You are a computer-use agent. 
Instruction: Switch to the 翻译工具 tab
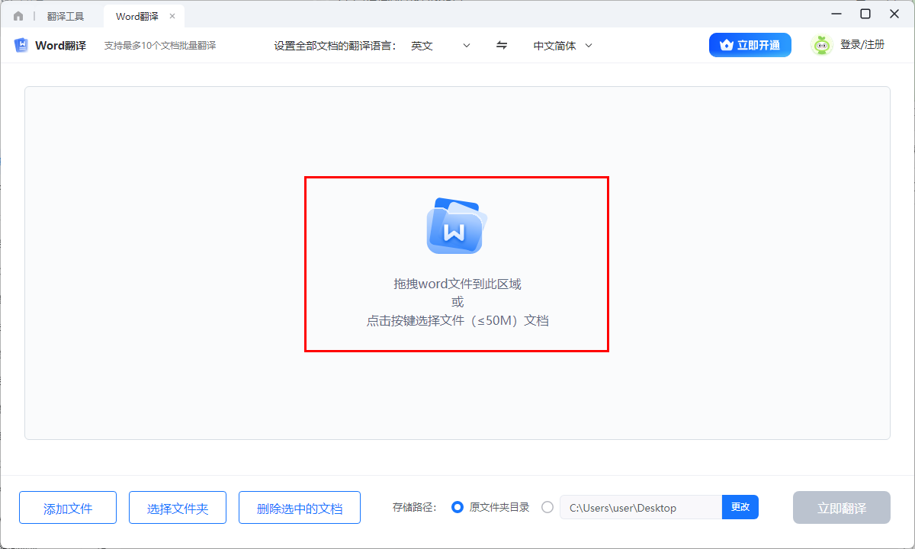66,16
